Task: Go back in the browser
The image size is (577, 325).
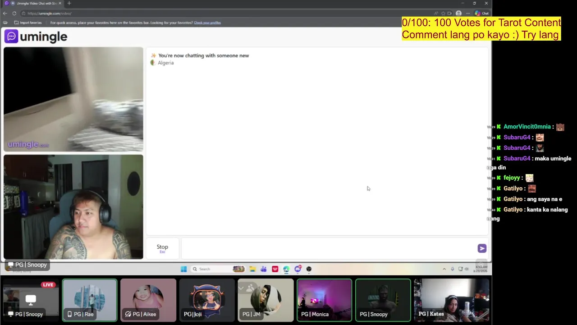Action: (x=5, y=14)
